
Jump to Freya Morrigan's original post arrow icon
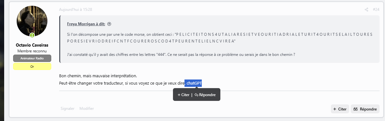109,24
